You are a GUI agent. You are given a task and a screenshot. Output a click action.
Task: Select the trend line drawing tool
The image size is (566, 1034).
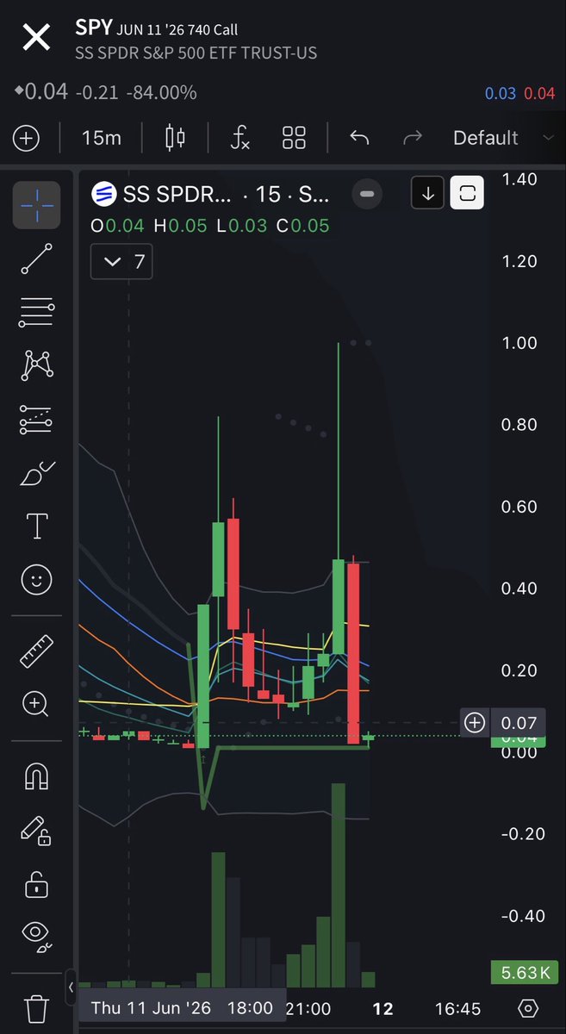click(36, 259)
